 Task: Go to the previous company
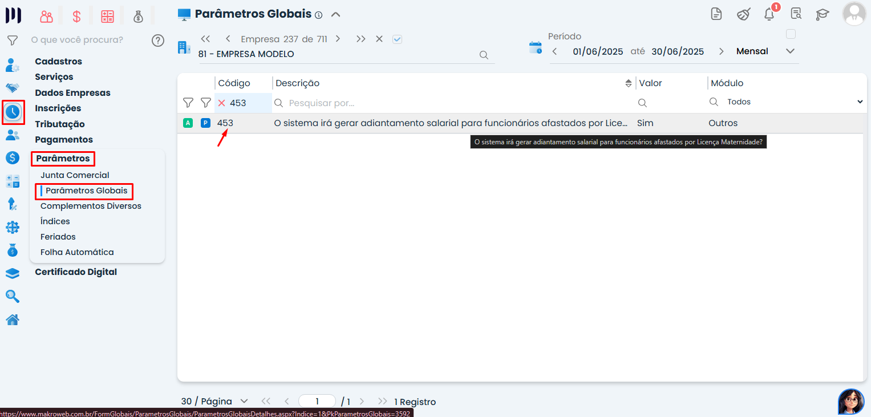(x=228, y=39)
